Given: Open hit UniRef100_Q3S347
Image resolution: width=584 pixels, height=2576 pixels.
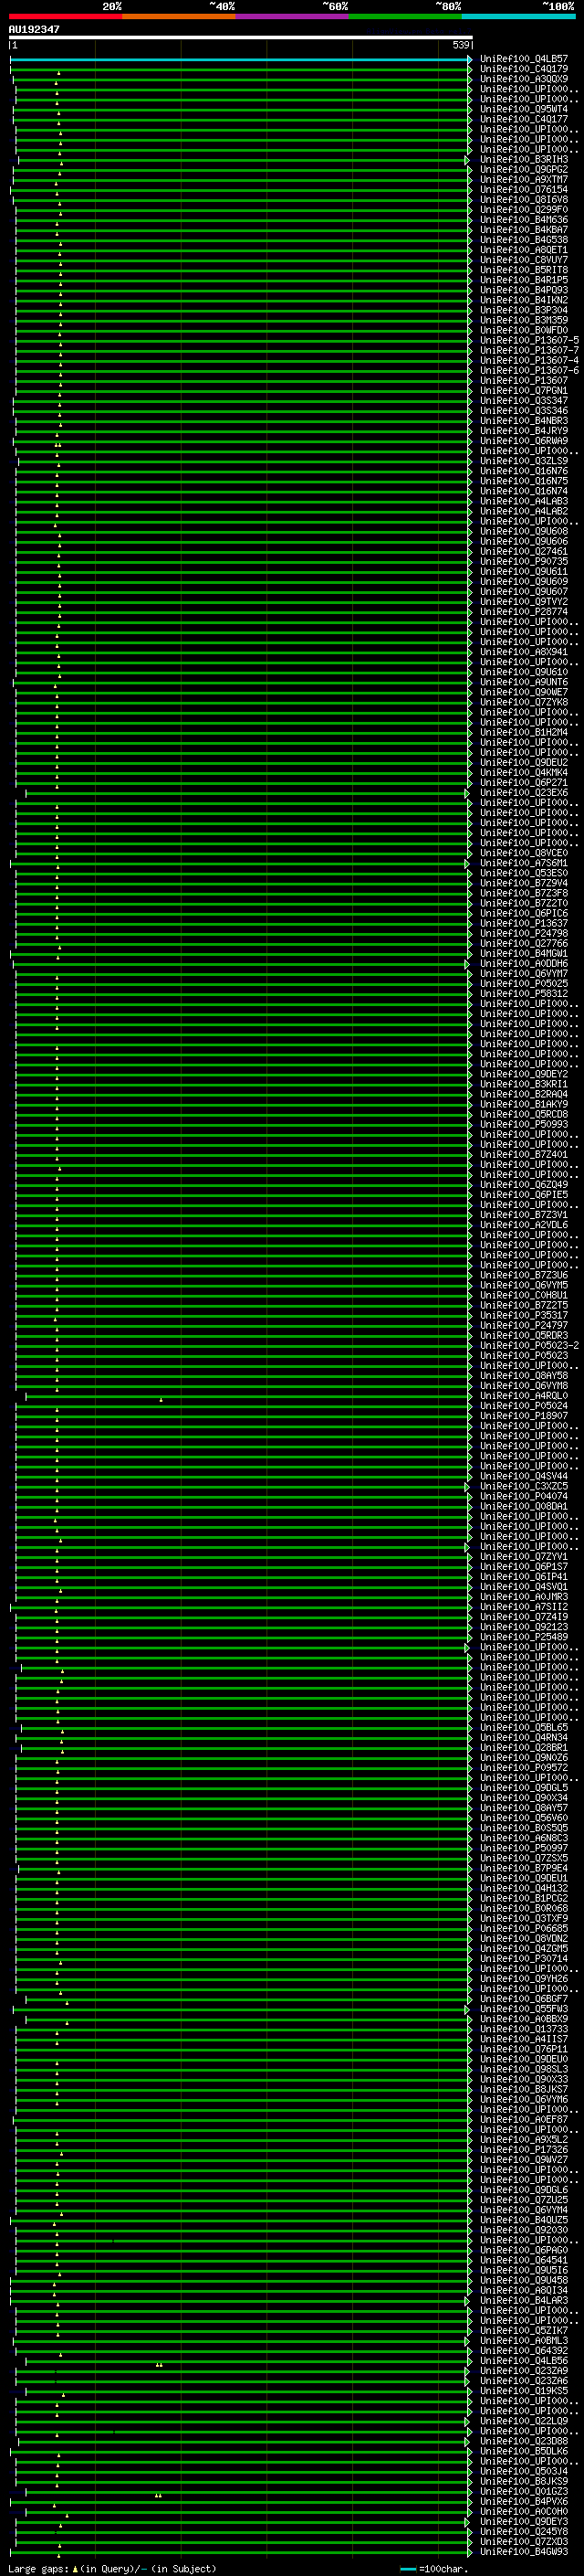Looking at the screenshot, I should (x=524, y=401).
